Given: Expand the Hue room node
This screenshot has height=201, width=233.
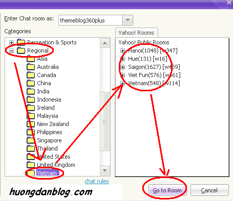Looking at the screenshot, I should pos(122,59).
